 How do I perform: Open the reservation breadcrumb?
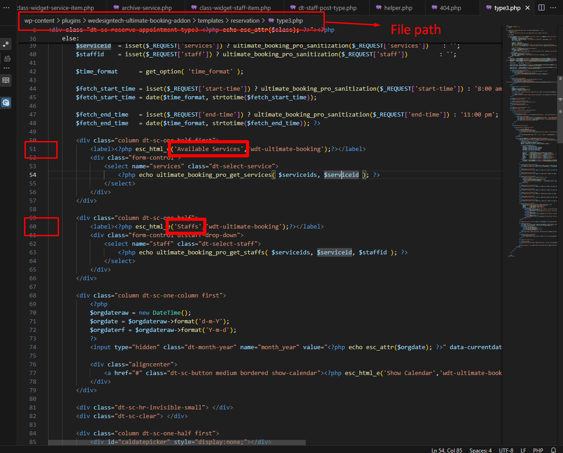[245, 20]
